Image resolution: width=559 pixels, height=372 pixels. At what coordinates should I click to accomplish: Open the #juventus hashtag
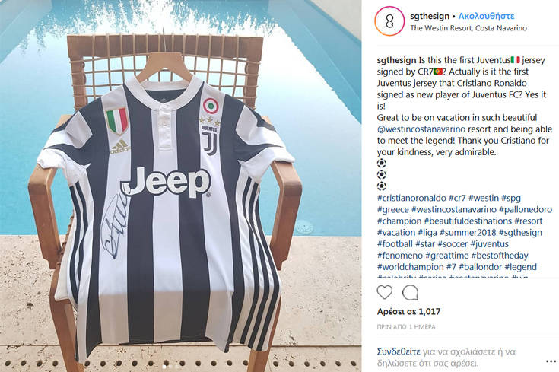490,244
